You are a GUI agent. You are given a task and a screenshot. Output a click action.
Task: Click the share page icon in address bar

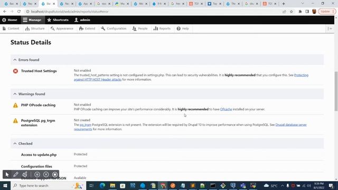pyautogui.click(x=284, y=12)
